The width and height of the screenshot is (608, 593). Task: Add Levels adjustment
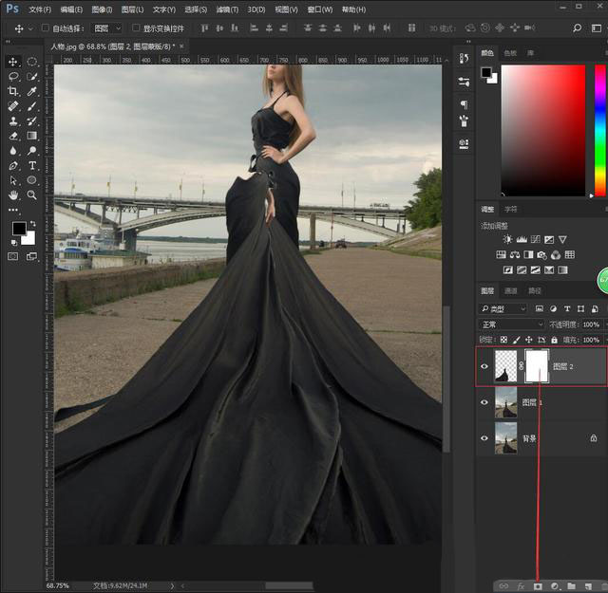(522, 239)
